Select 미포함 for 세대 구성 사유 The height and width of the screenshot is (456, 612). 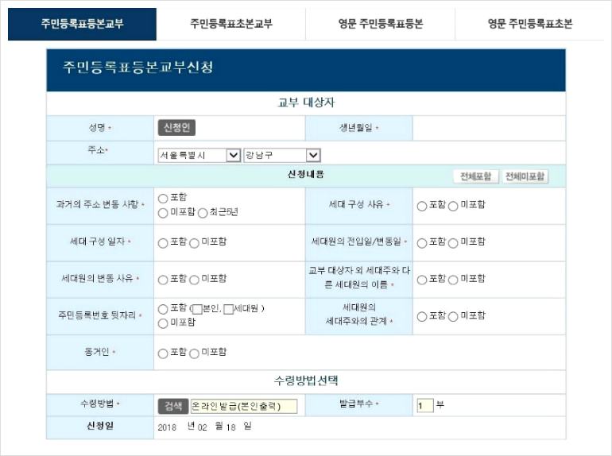coord(453,206)
